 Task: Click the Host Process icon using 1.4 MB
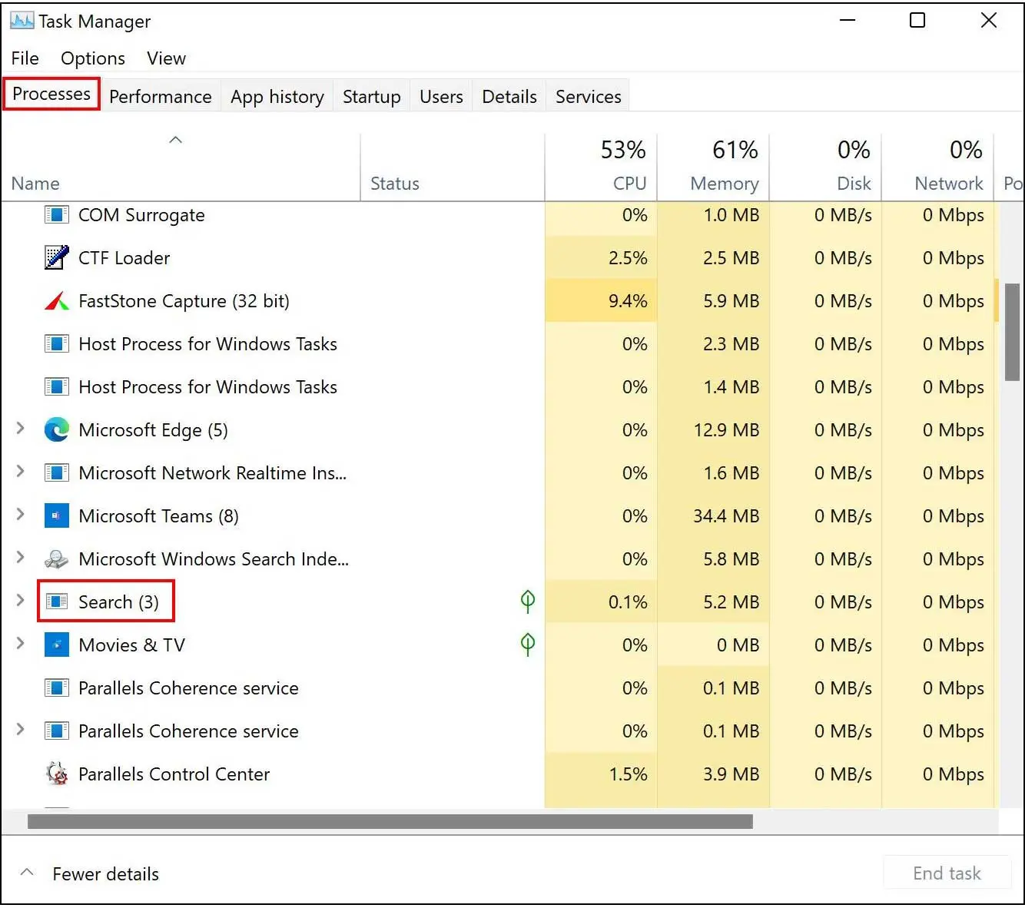(x=56, y=386)
